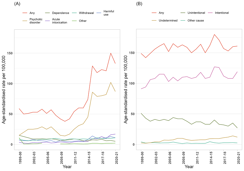Click the '2014-15' x-axis tick in panel B
Screen dimensions: 244x171
point(211,157)
